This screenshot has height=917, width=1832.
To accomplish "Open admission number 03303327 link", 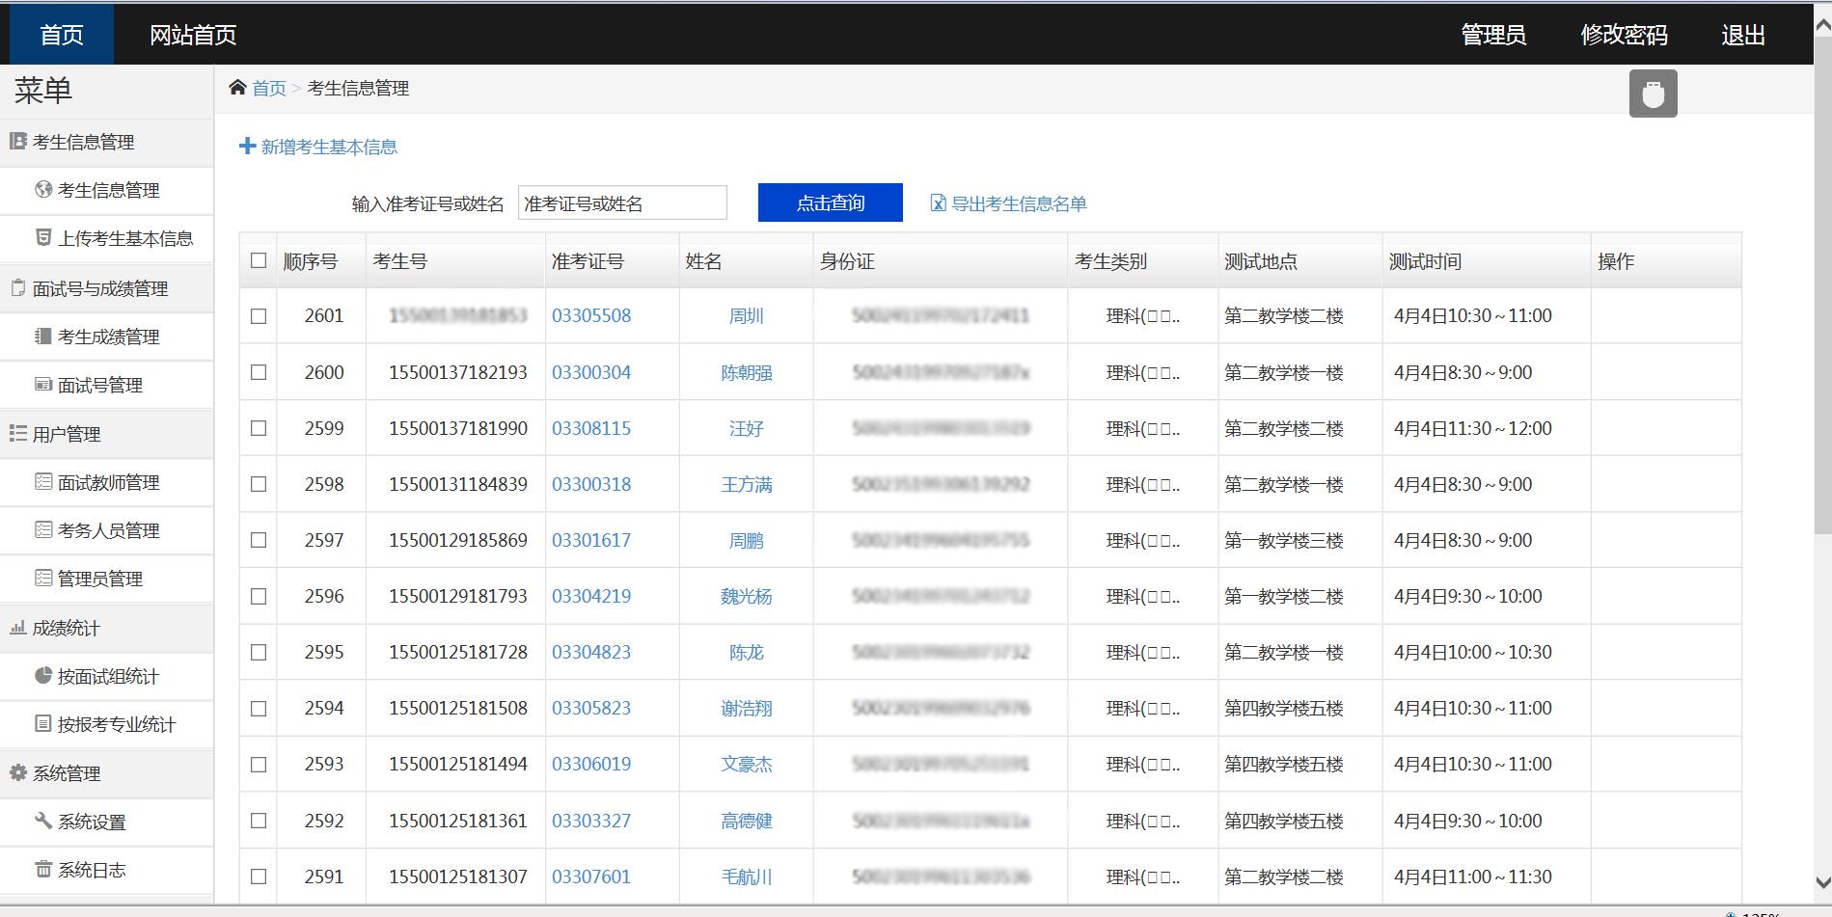I will [x=591, y=821].
